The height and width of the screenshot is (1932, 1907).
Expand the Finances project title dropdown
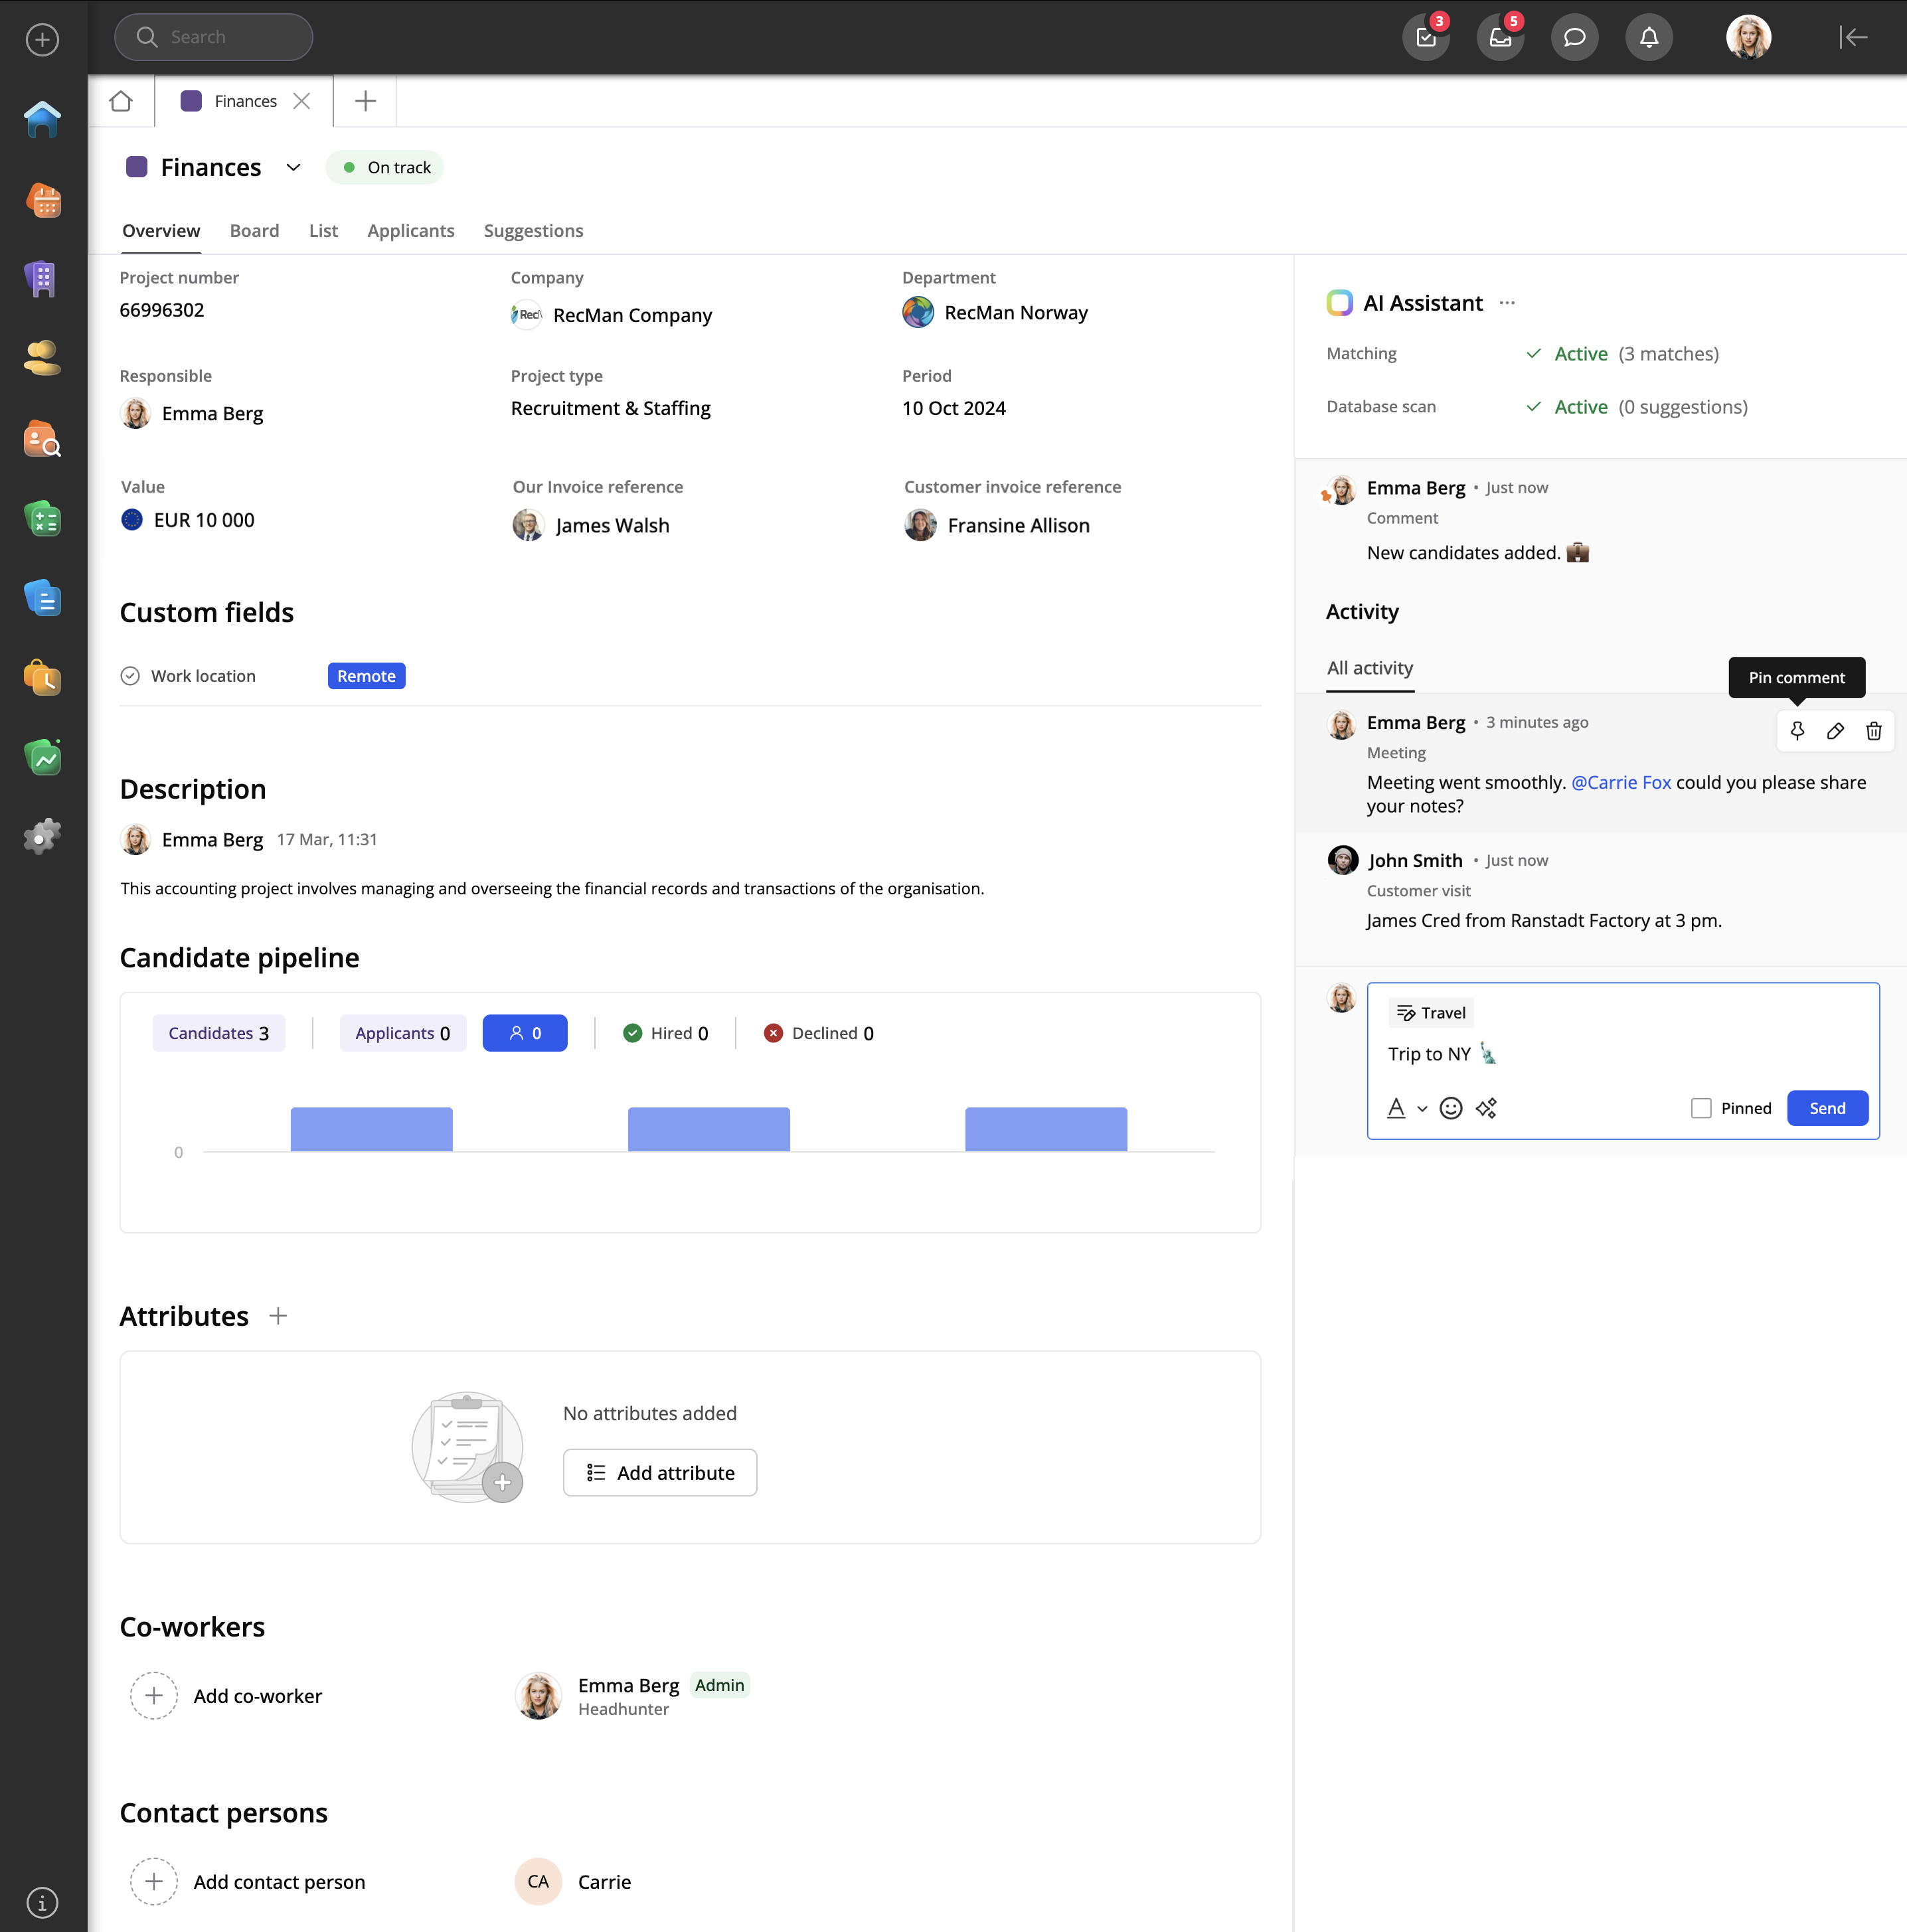pyautogui.click(x=293, y=167)
